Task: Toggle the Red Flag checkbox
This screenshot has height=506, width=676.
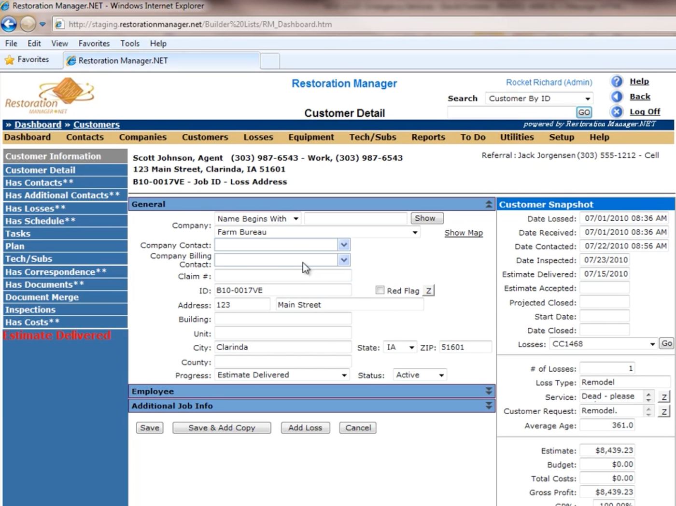Action: [x=380, y=290]
